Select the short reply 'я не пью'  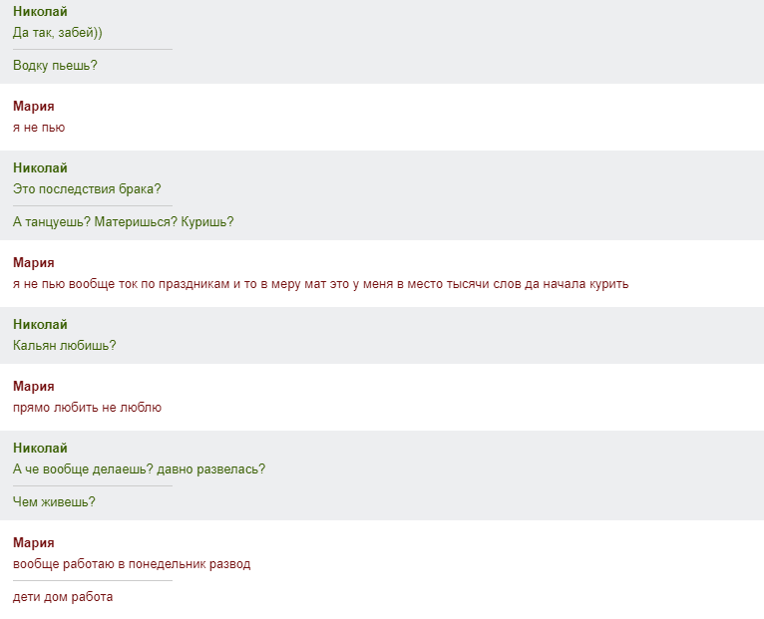click(x=39, y=128)
